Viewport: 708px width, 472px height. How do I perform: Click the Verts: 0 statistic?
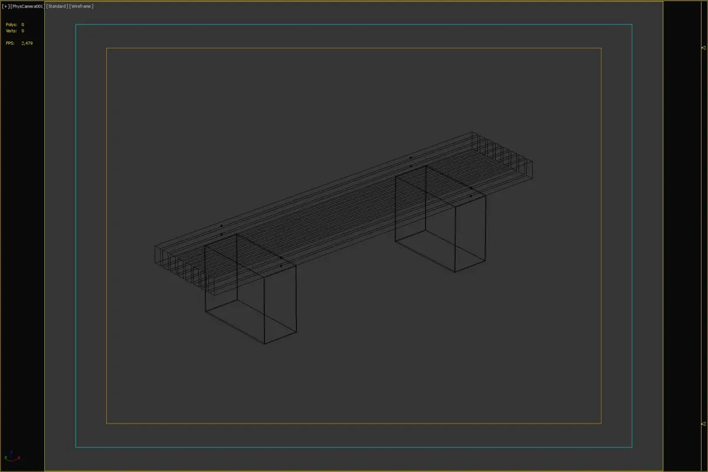click(15, 31)
